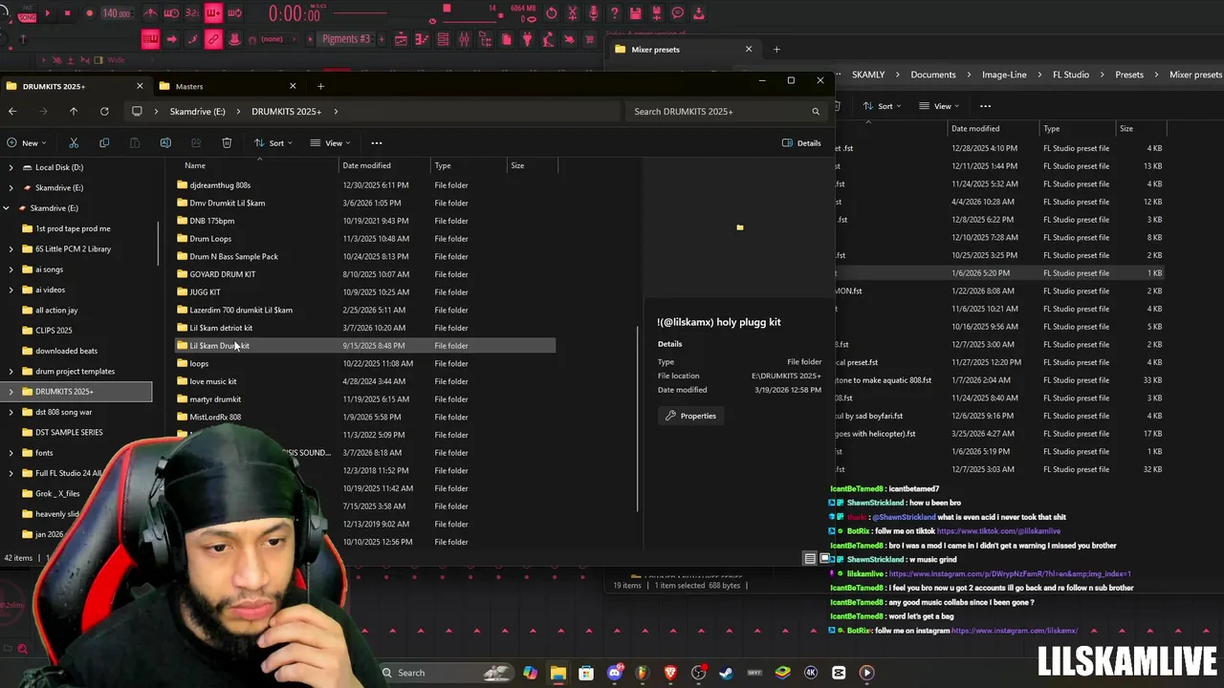The image size is (1224, 688).
Task: Click the Explorer back arrow
Action: (x=12, y=112)
